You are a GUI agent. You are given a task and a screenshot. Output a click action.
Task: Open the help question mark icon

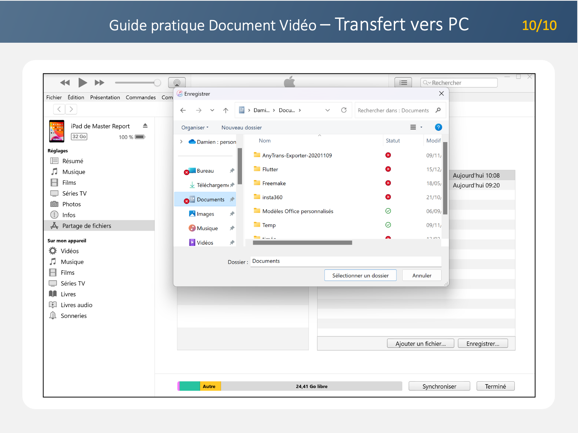point(438,127)
